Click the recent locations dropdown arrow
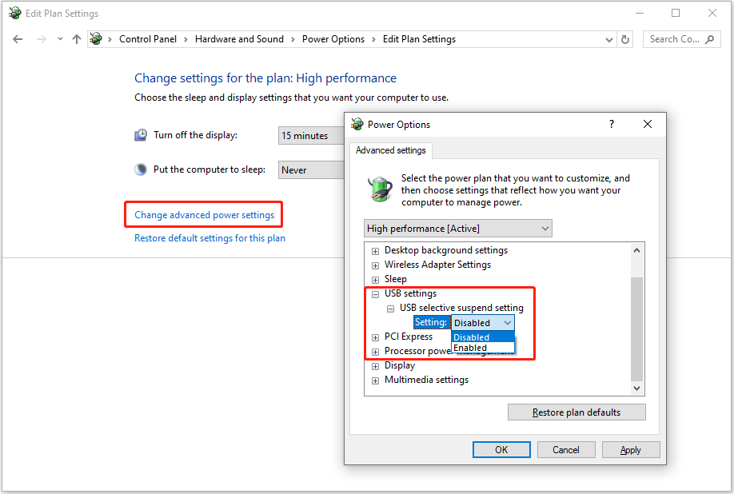 coord(59,39)
